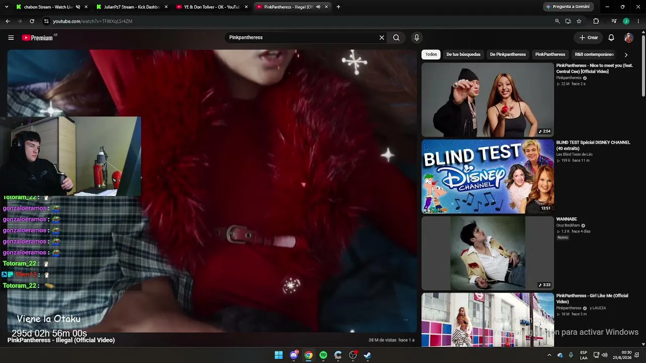646x363 pixels.
Task: Start voice search with the microphone
Action: pyautogui.click(x=416, y=37)
